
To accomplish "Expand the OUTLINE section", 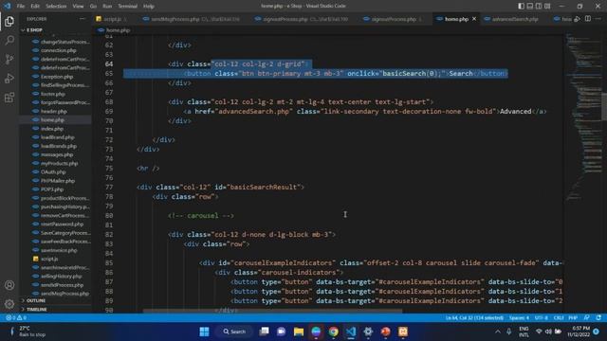I will point(36,300).
